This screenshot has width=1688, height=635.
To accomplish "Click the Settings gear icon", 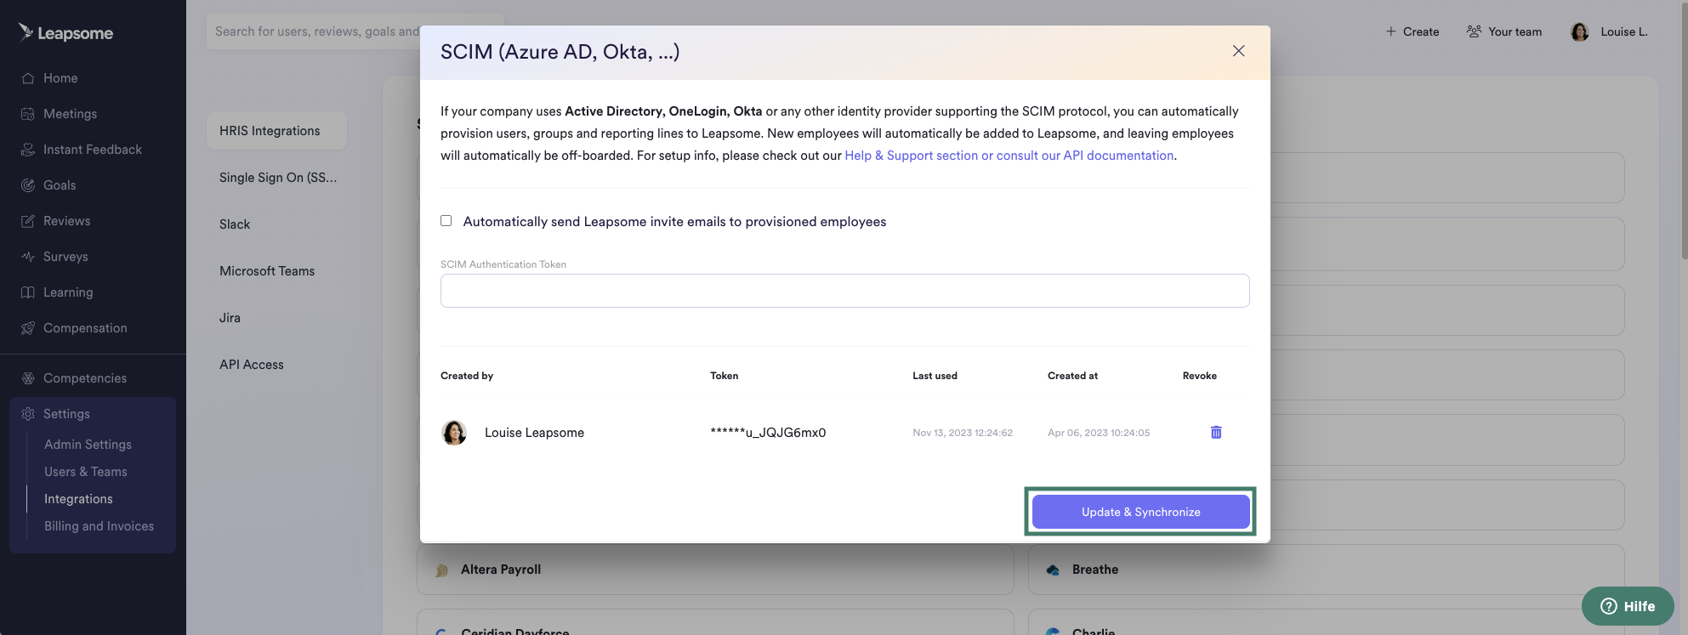I will point(28,414).
